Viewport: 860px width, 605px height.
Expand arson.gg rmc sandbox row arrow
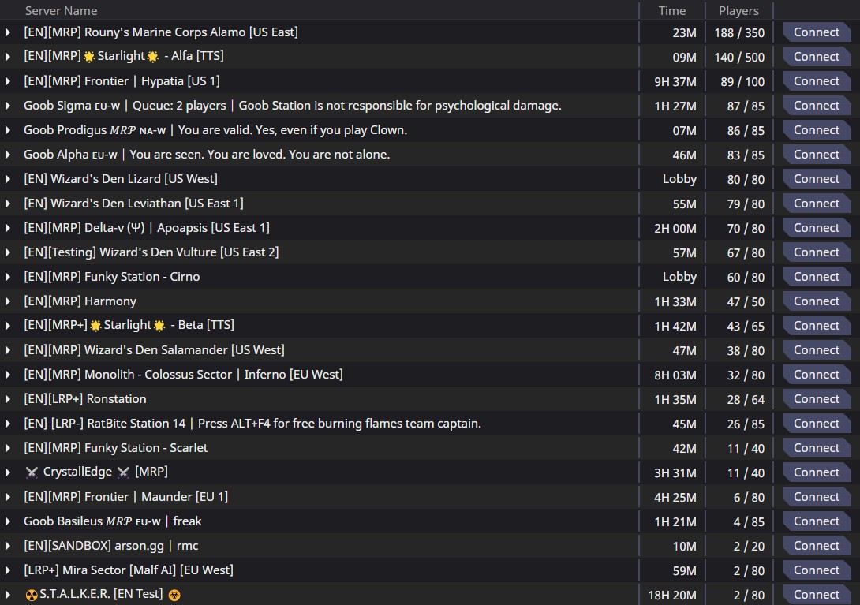coord(8,546)
